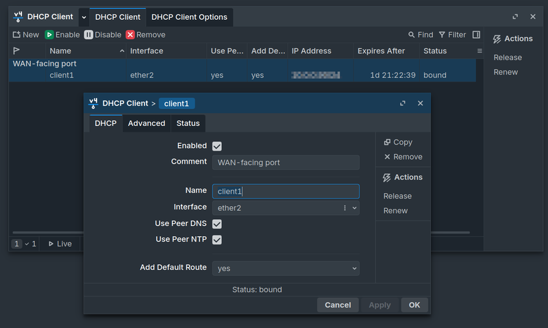
Task: Detach the client1 dialog window
Action: click(403, 103)
